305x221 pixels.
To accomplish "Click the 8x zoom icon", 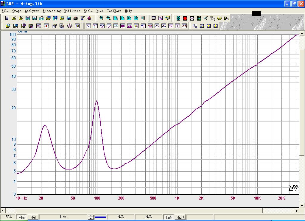I will [136, 18].
